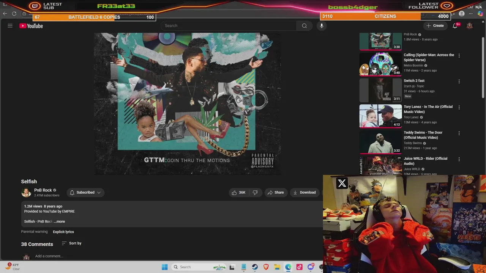
Task: Open File Explorer from the taskbar
Action: click(277, 267)
